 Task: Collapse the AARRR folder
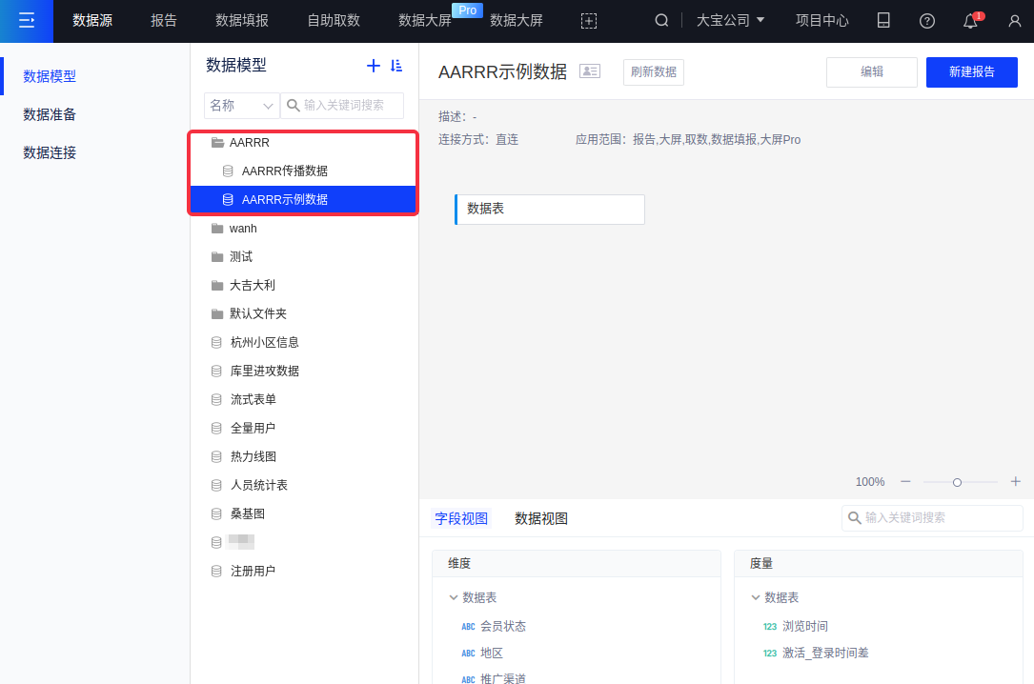pos(218,143)
